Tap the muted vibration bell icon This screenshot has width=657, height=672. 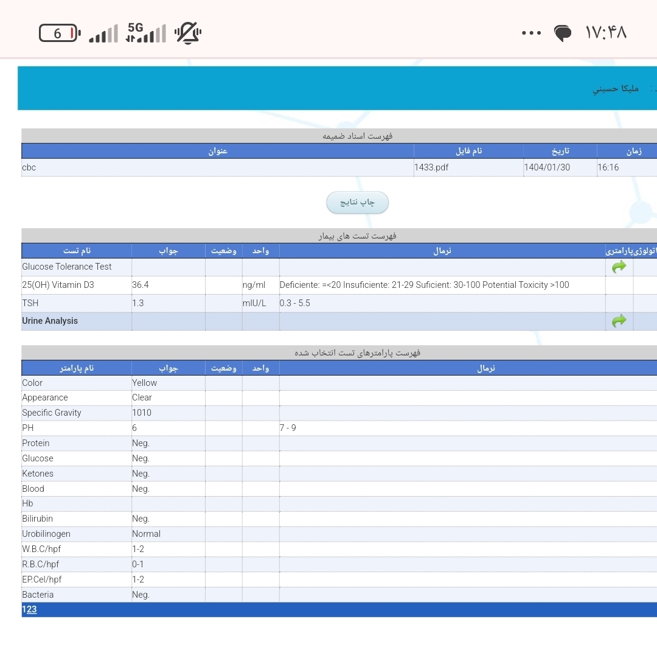(x=188, y=33)
